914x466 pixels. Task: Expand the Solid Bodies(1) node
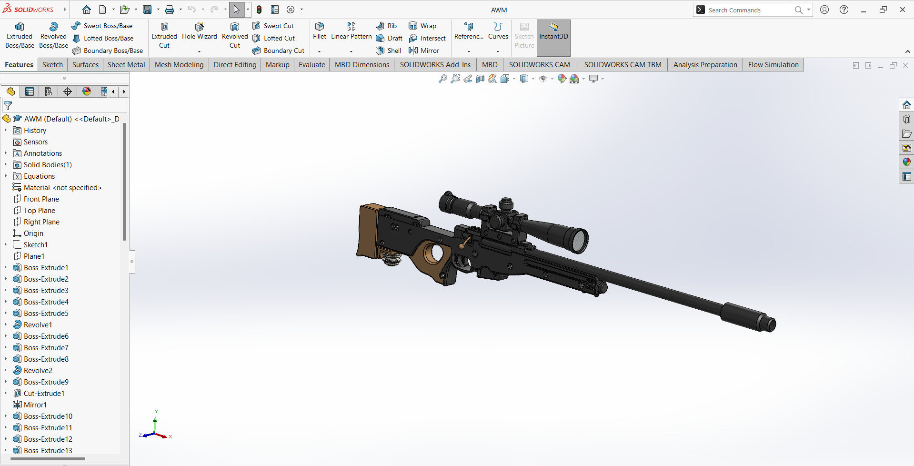click(6, 164)
